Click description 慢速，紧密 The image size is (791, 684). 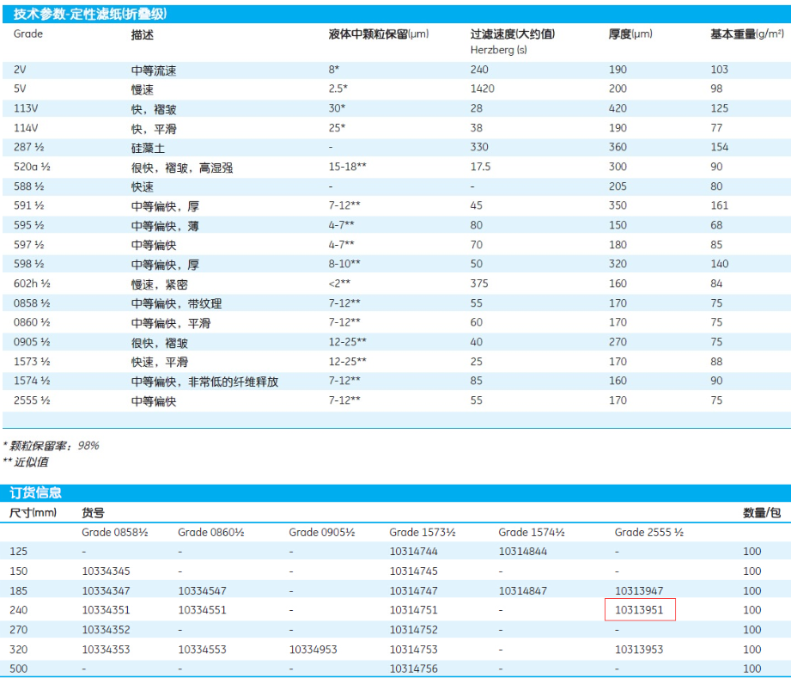pos(160,284)
